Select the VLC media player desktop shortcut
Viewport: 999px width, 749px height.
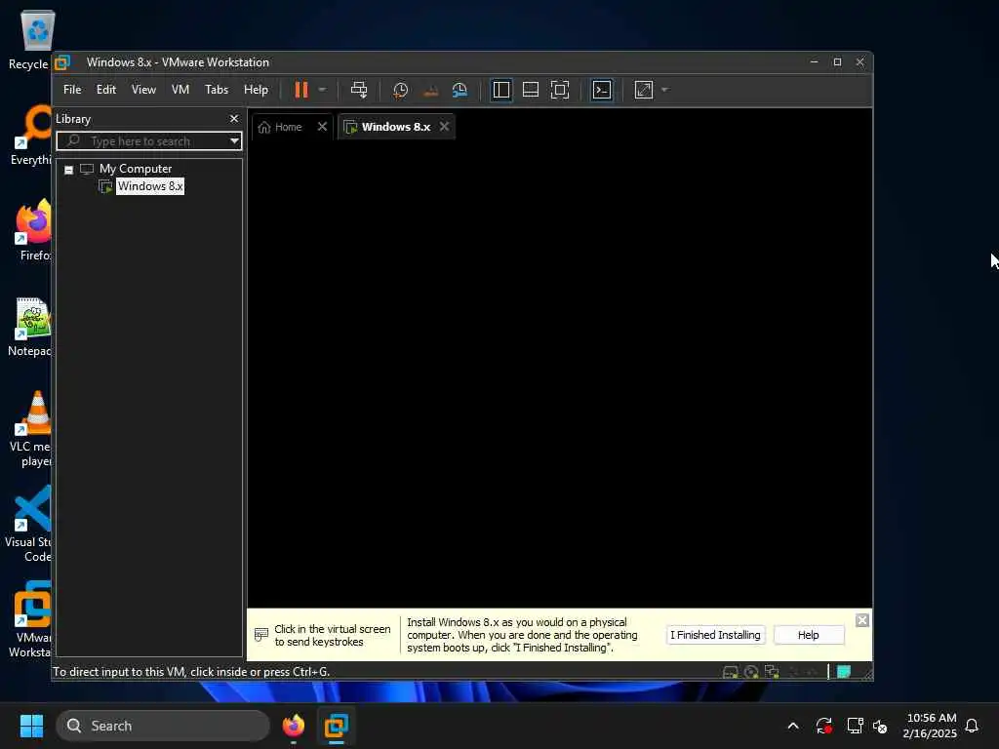click(32, 429)
